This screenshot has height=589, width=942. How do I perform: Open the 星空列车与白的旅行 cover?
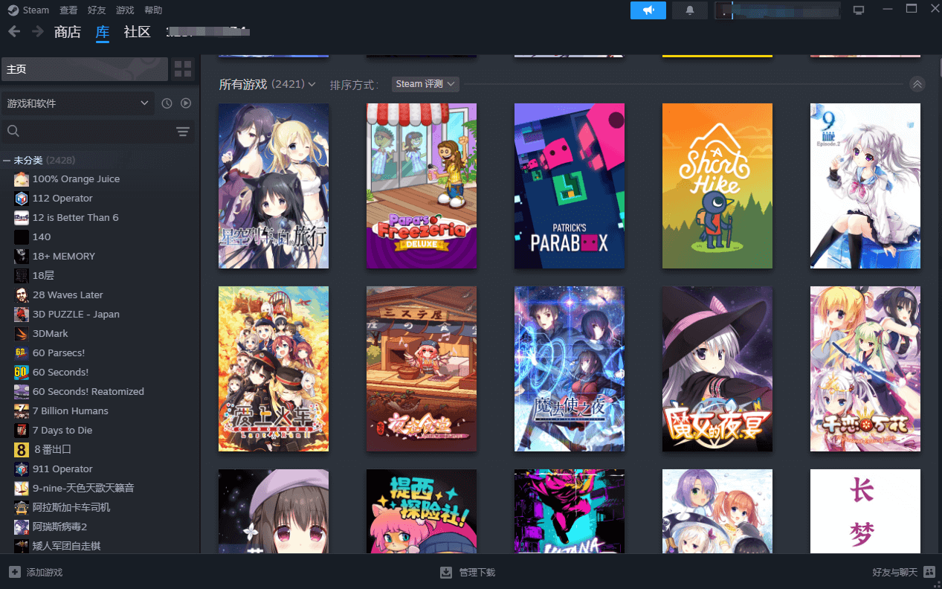(x=274, y=186)
